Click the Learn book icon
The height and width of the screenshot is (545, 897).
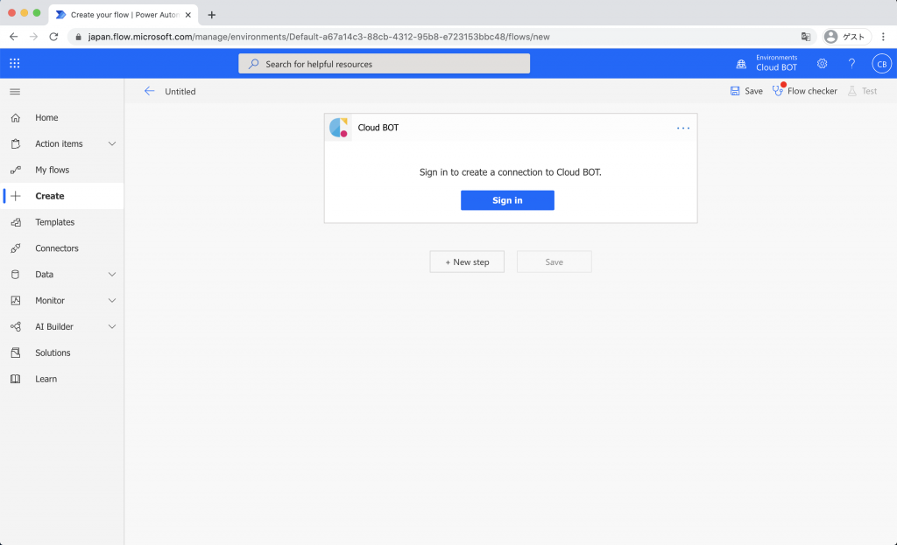coord(16,379)
